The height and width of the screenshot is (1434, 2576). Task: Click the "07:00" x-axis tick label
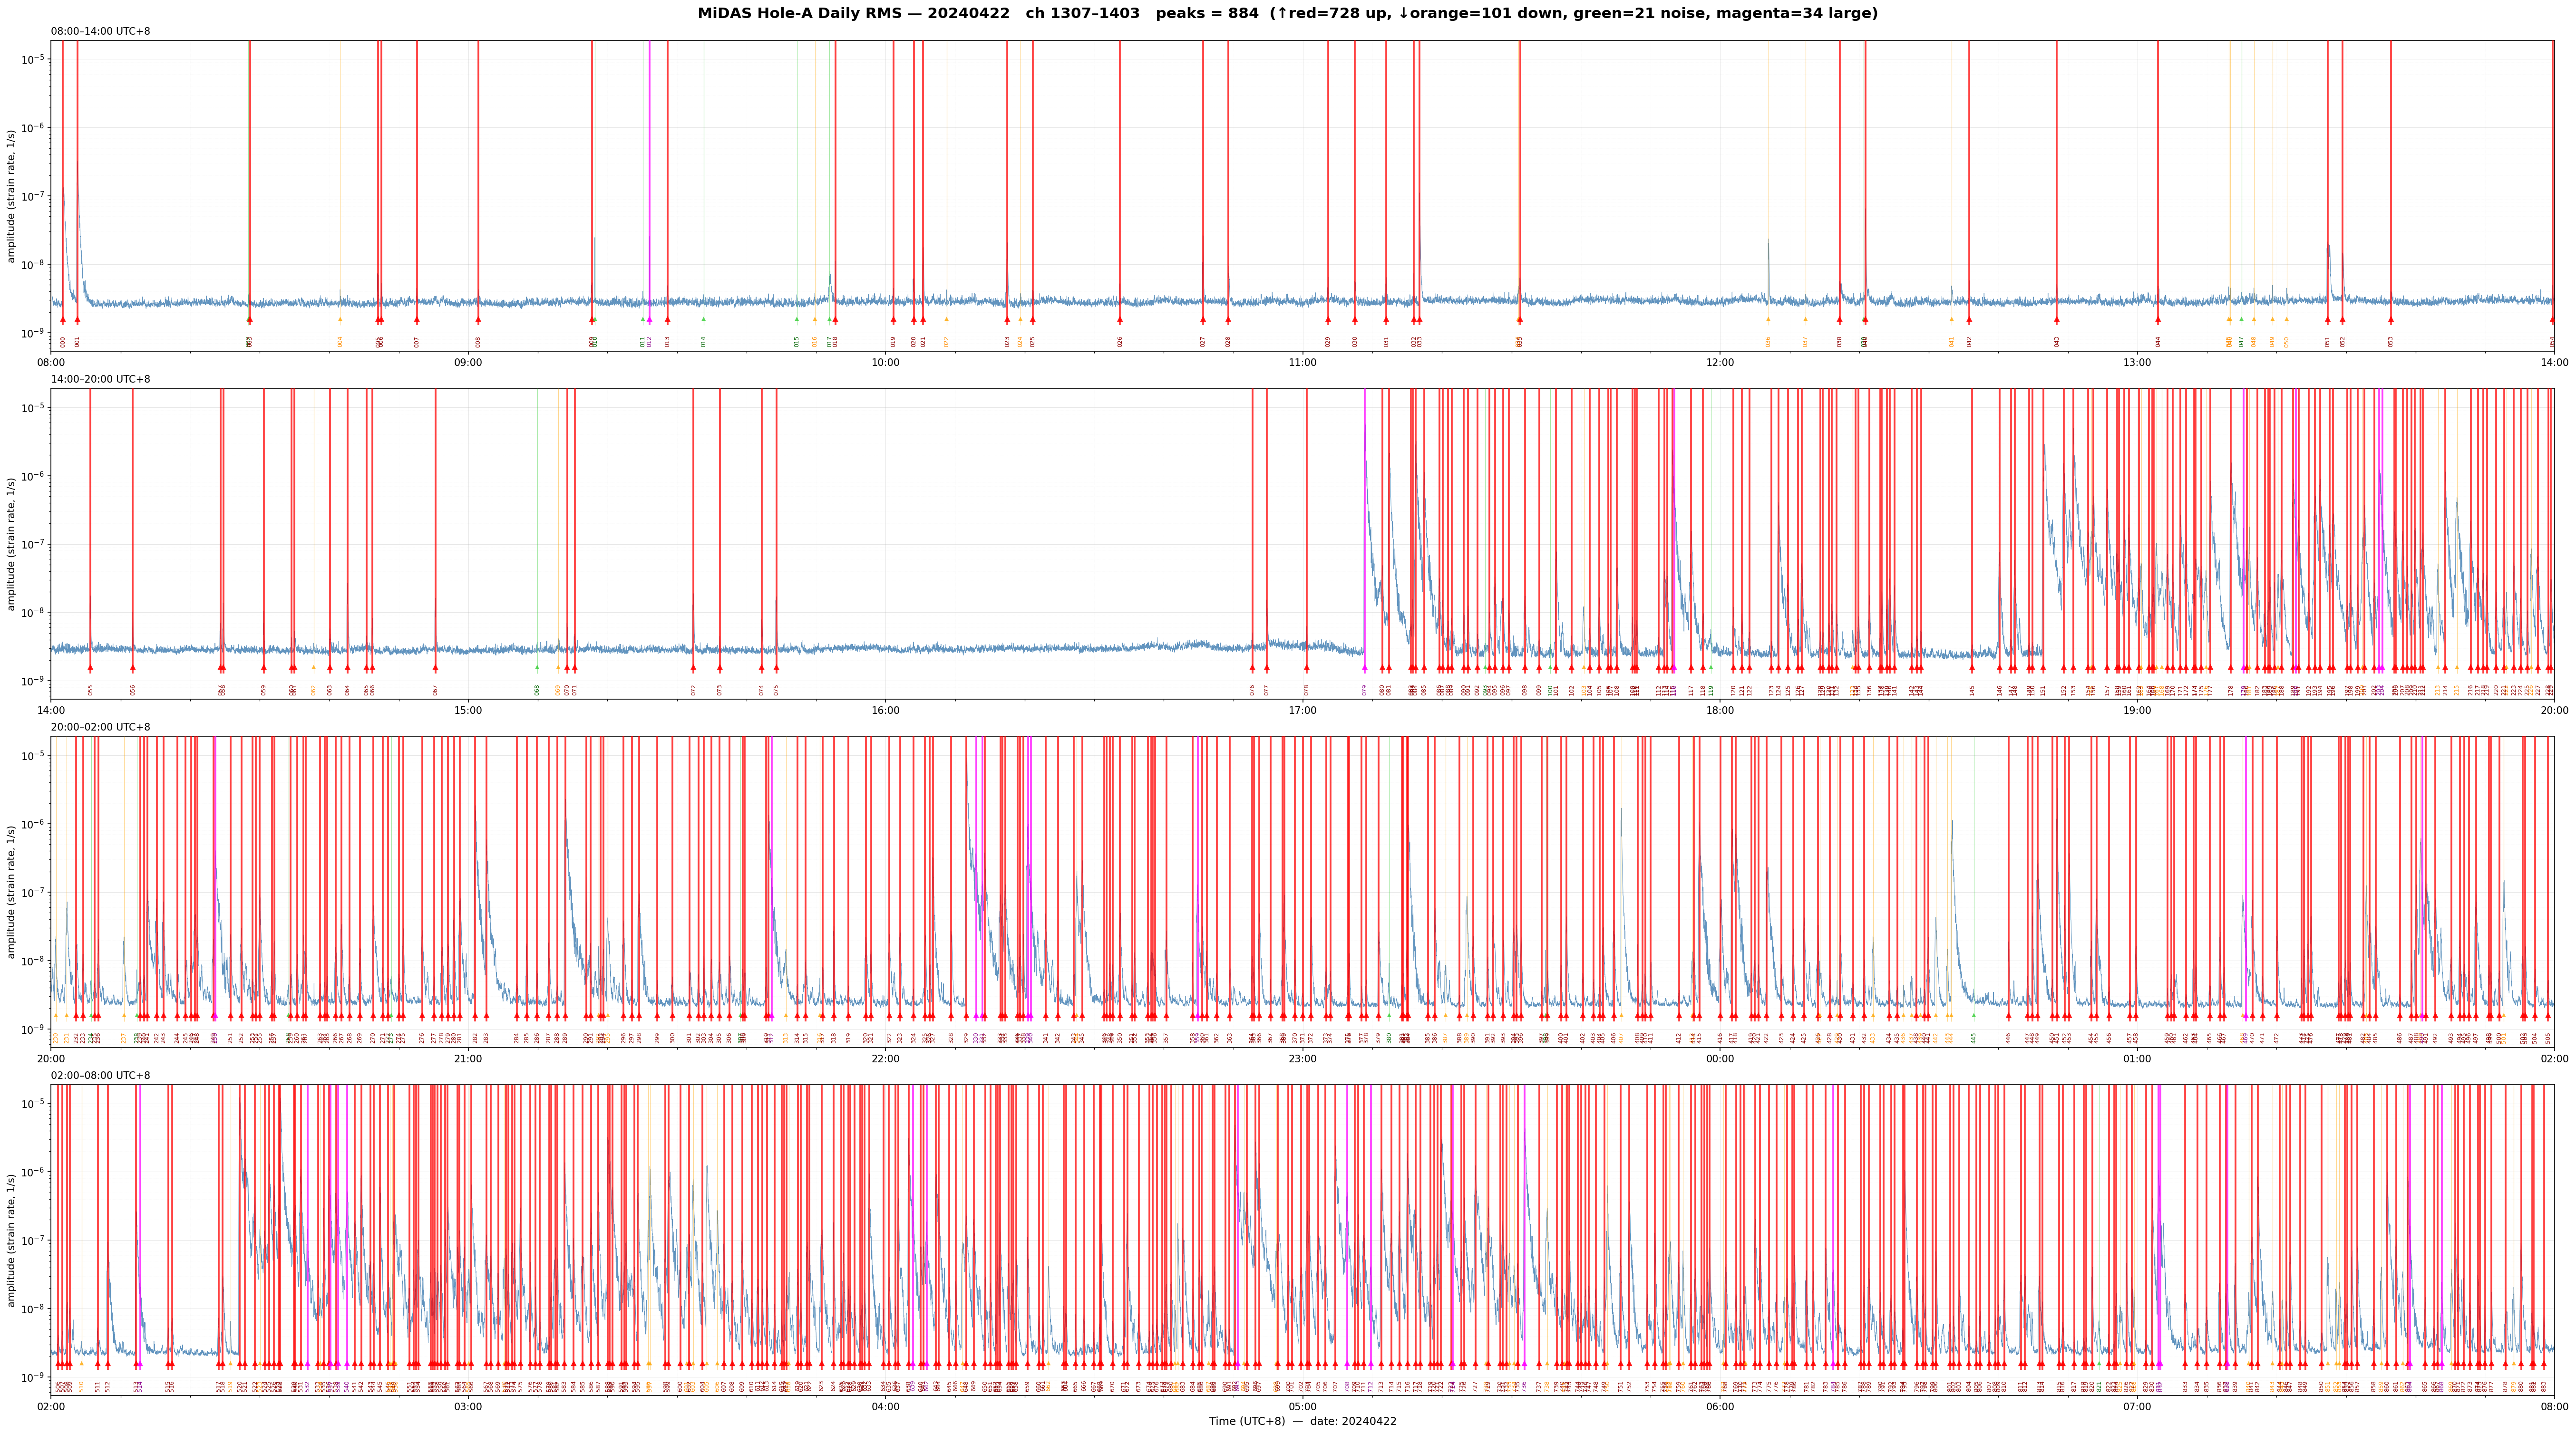[x=2137, y=1406]
